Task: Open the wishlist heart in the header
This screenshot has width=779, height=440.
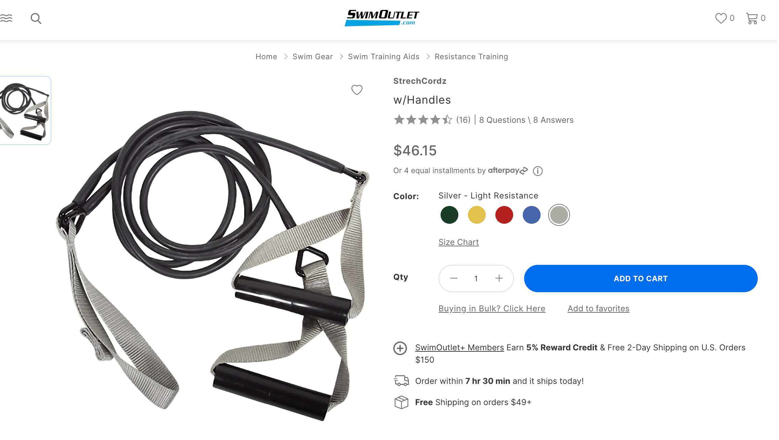Action: click(x=721, y=18)
